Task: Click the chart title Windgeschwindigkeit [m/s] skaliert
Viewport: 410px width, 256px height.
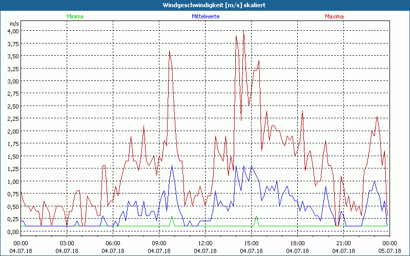Action: coord(205,5)
